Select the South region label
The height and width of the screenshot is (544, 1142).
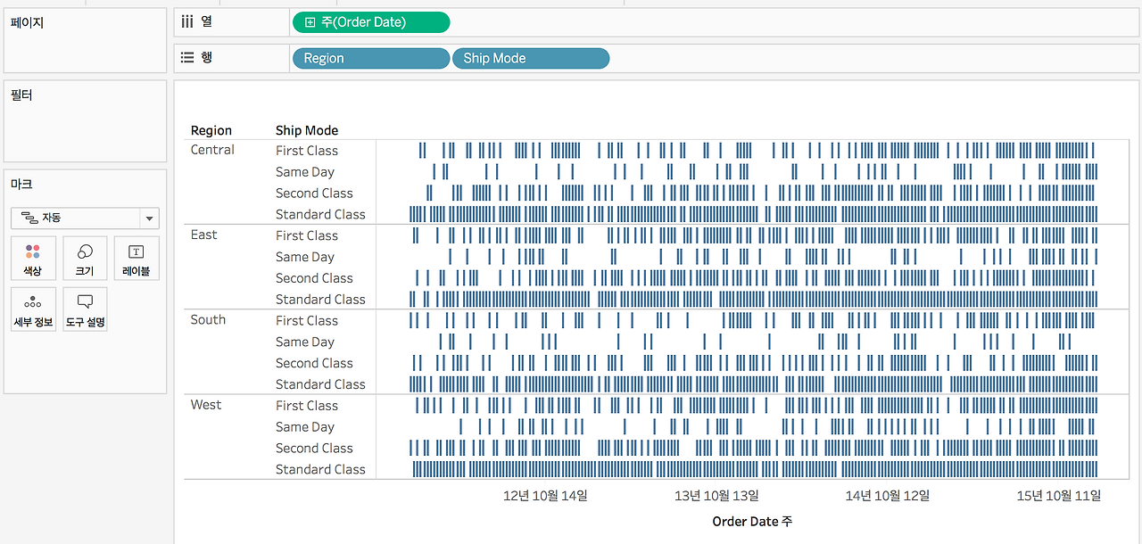coord(208,319)
